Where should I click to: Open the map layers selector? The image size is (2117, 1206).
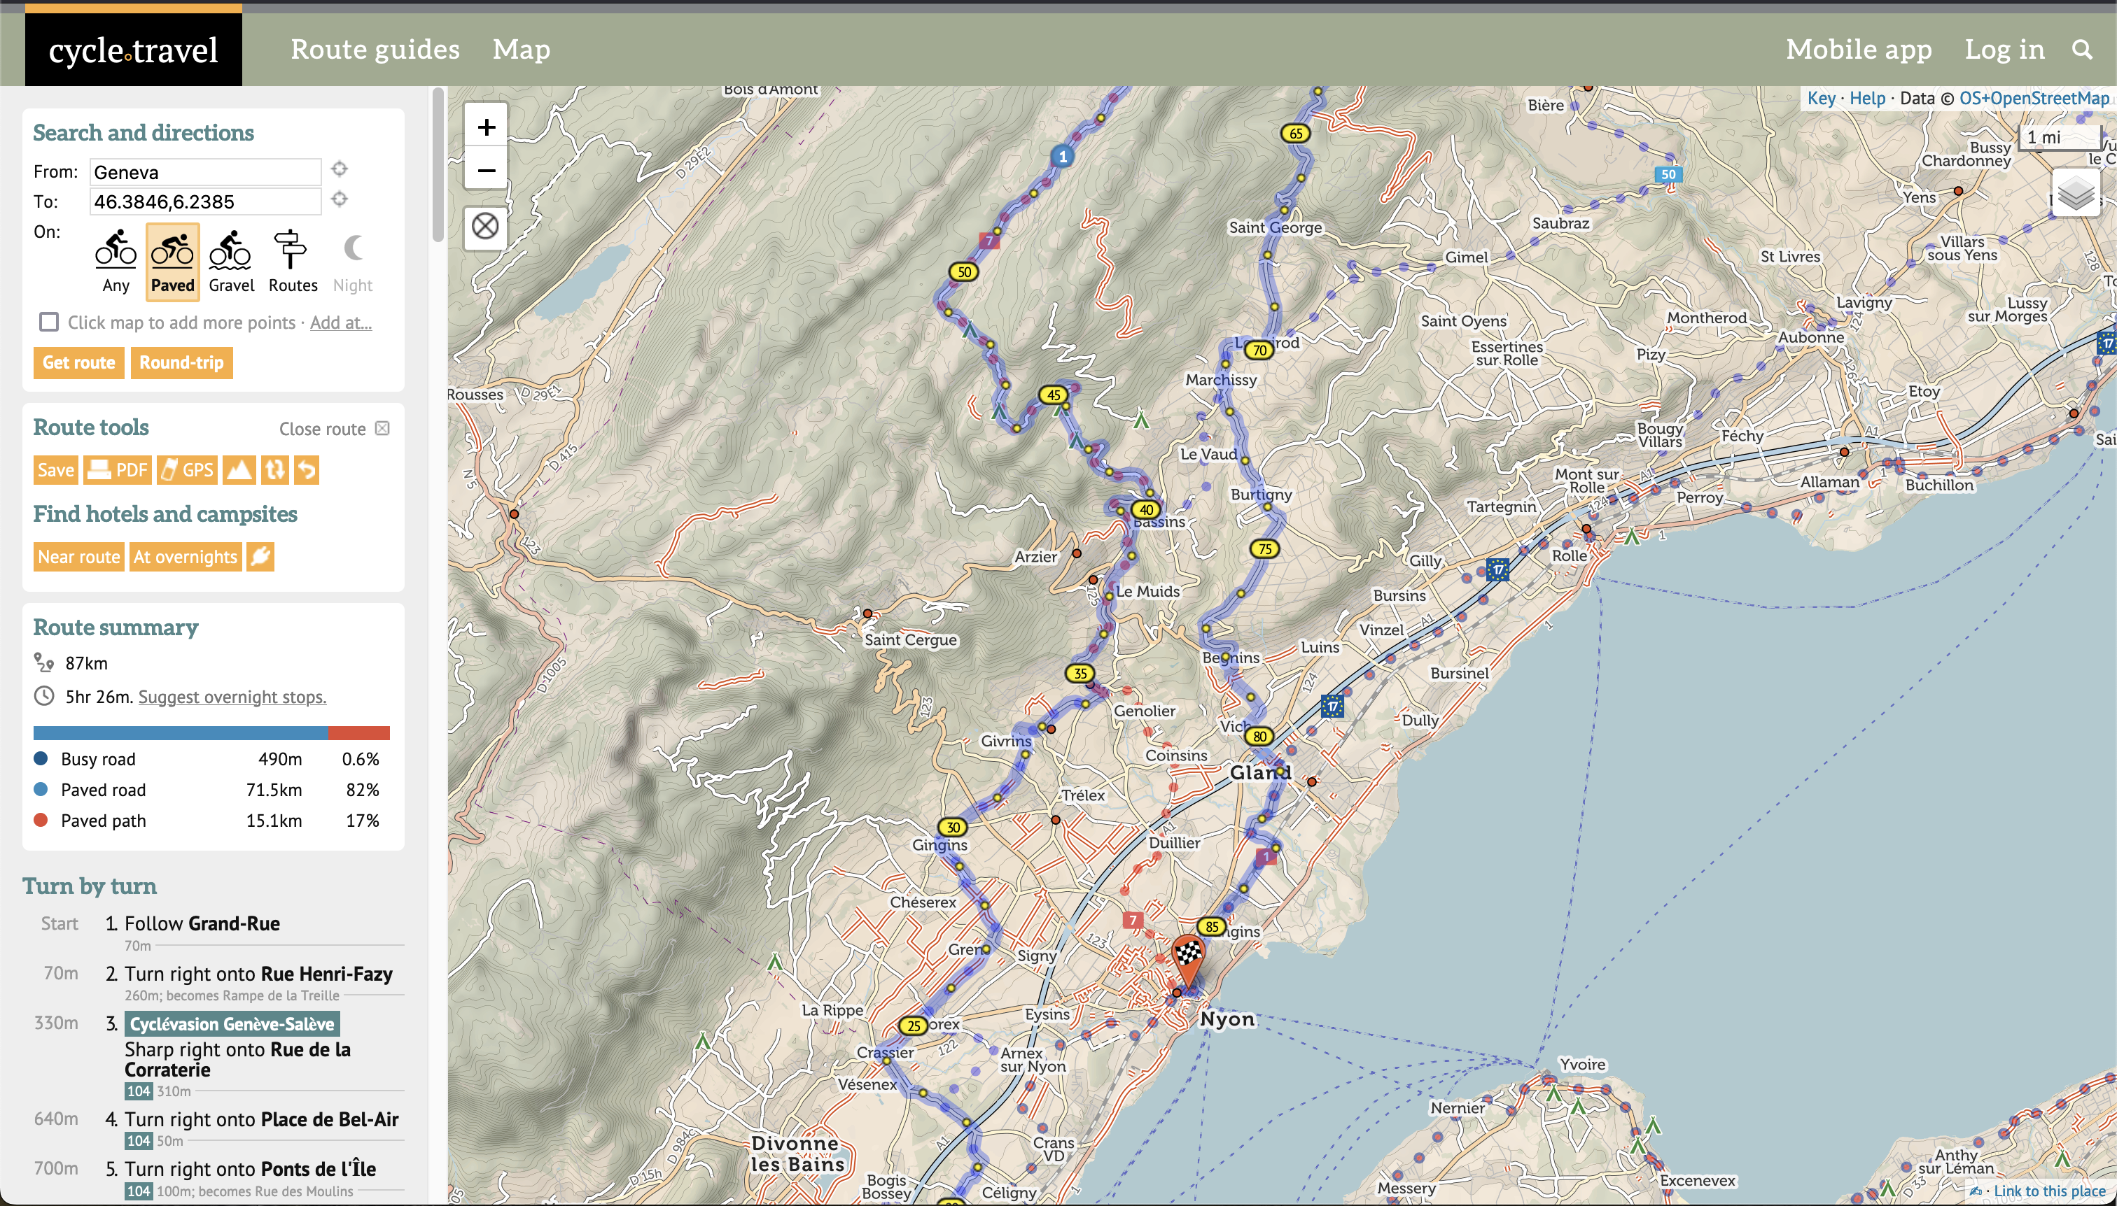coord(2076,194)
